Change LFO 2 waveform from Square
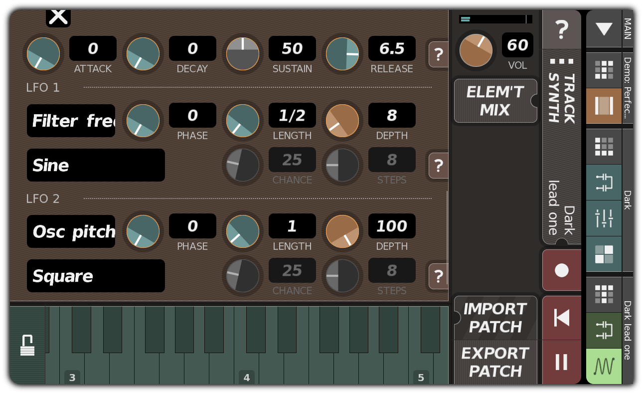 [x=96, y=276]
